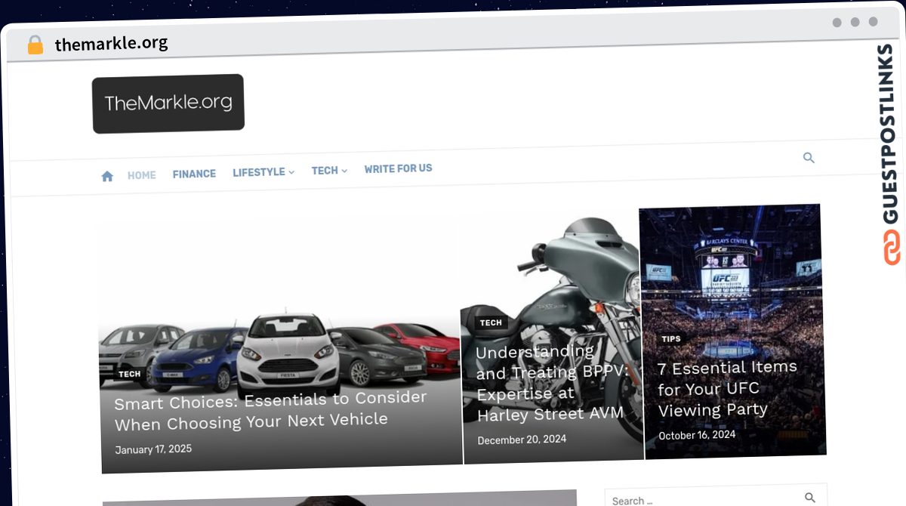Viewport: 906px width, 506px height.
Task: Click the padlock icon beside the URL
Action: (x=35, y=45)
